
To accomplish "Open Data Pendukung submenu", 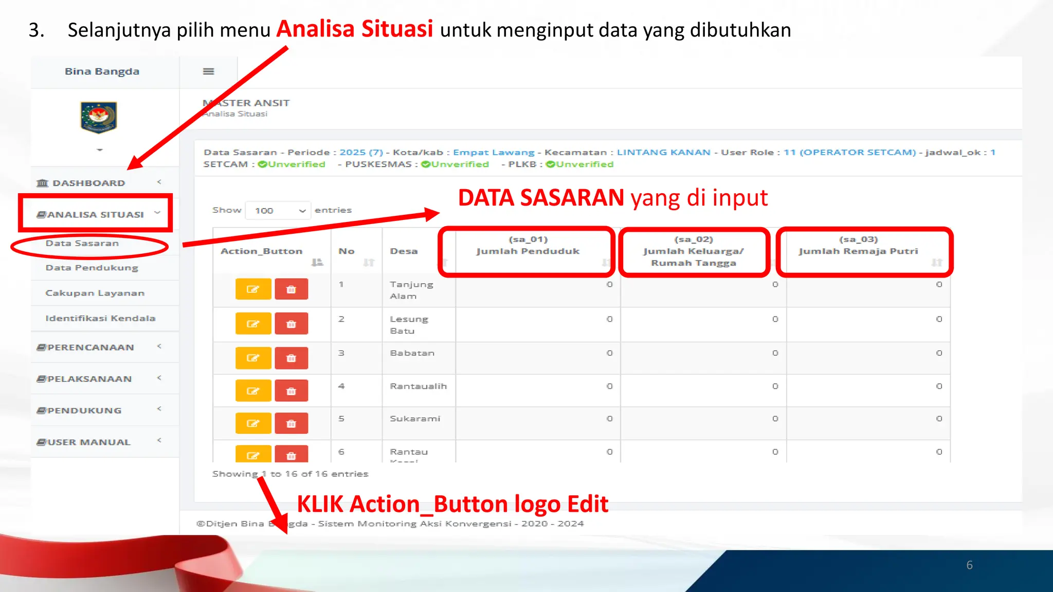I will [92, 268].
